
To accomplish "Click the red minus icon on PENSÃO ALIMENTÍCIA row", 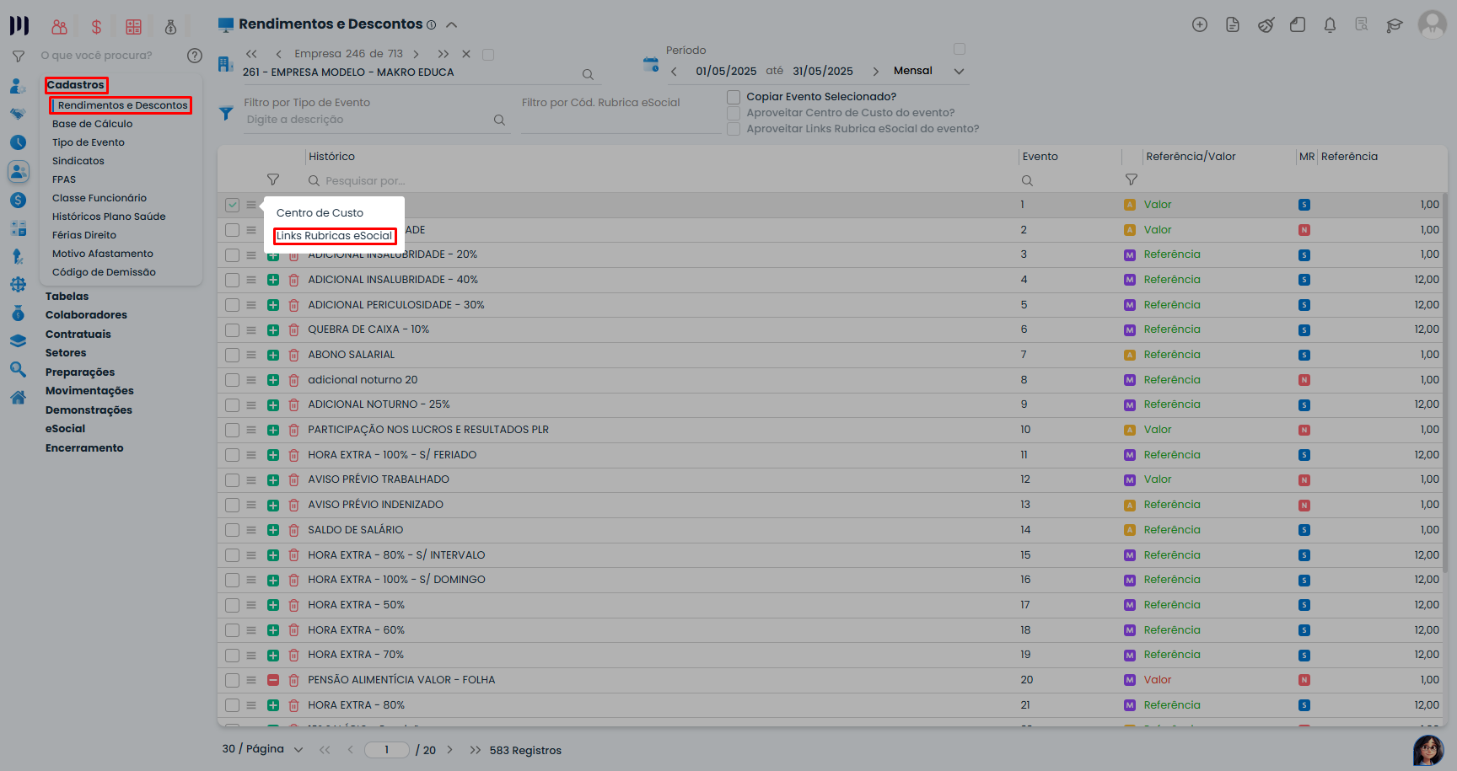I will [x=273, y=680].
